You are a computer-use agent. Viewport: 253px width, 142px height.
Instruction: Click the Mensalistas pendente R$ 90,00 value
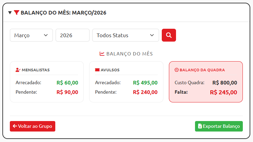tap(67, 92)
